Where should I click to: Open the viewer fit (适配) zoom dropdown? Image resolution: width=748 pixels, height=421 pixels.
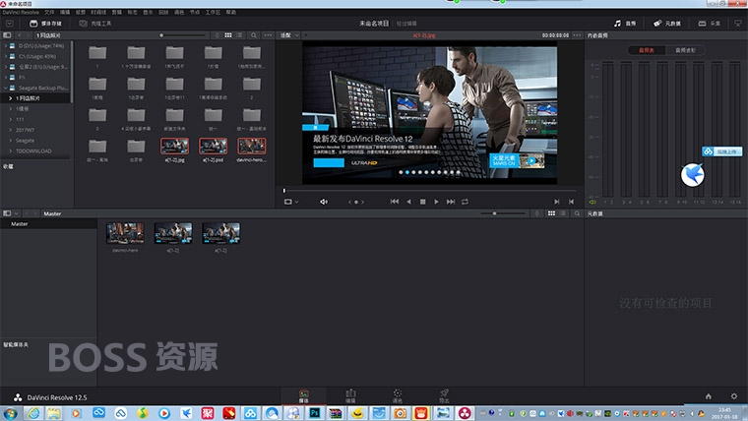(x=289, y=35)
